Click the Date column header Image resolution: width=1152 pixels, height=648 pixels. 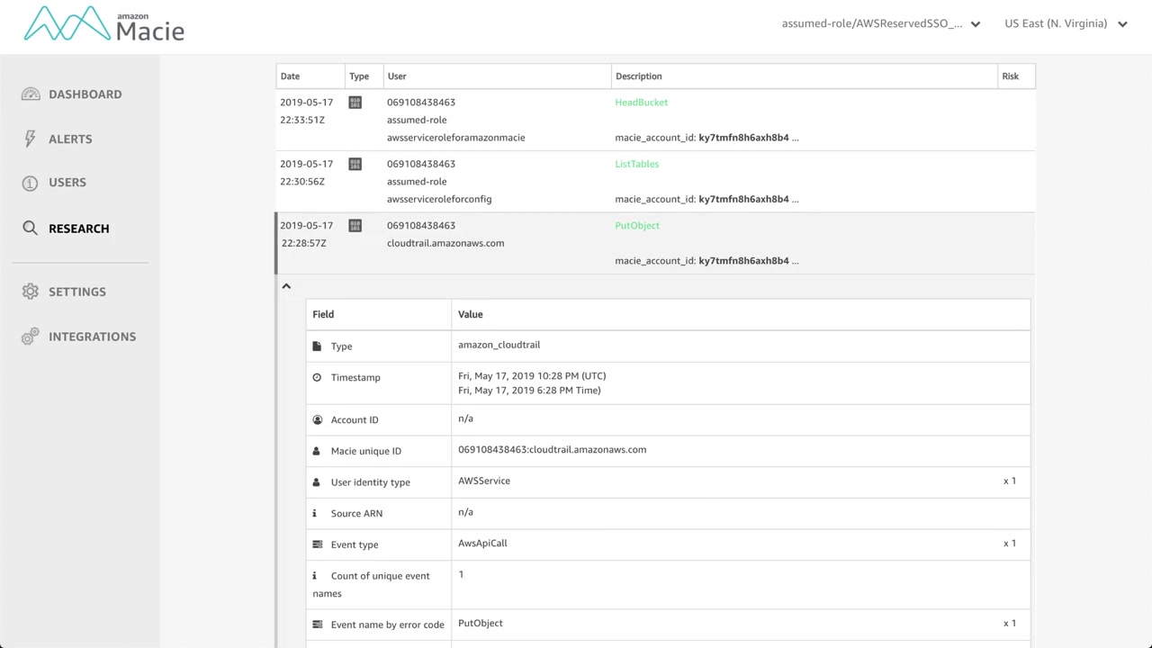tap(290, 76)
